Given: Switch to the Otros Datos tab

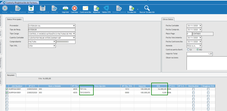Looking at the screenshot, I should [168, 19].
